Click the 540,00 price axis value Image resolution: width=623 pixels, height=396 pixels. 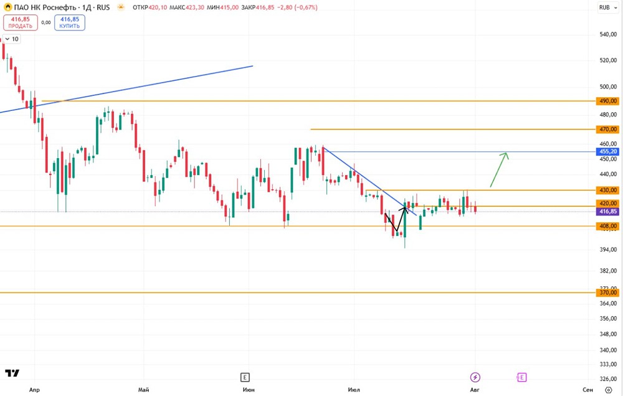[x=608, y=34]
